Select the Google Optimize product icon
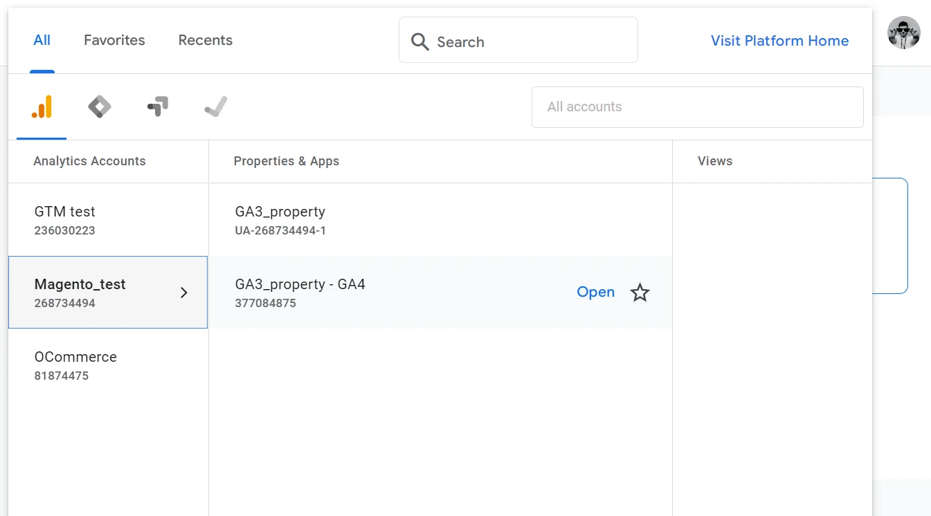The height and width of the screenshot is (516, 931). (x=158, y=107)
